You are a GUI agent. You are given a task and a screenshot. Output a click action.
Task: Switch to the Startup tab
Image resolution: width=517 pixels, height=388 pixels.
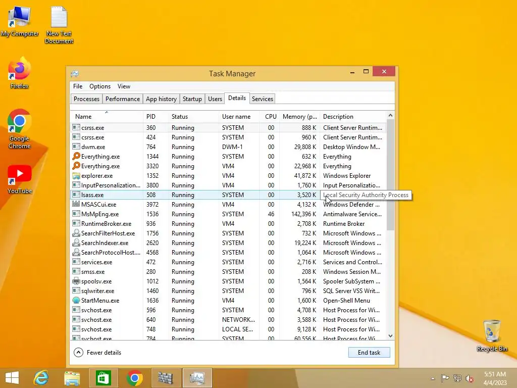(192, 99)
